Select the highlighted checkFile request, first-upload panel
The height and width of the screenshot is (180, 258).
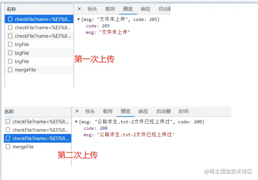(x=39, y=19)
